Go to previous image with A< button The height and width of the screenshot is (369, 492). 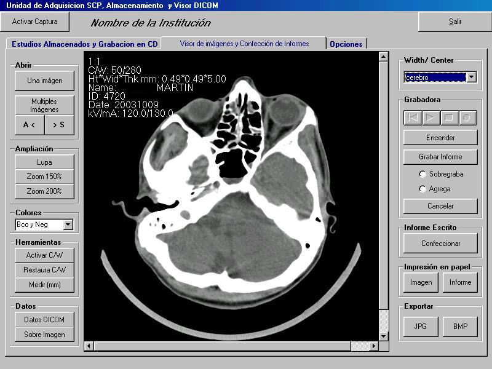pyautogui.click(x=29, y=125)
